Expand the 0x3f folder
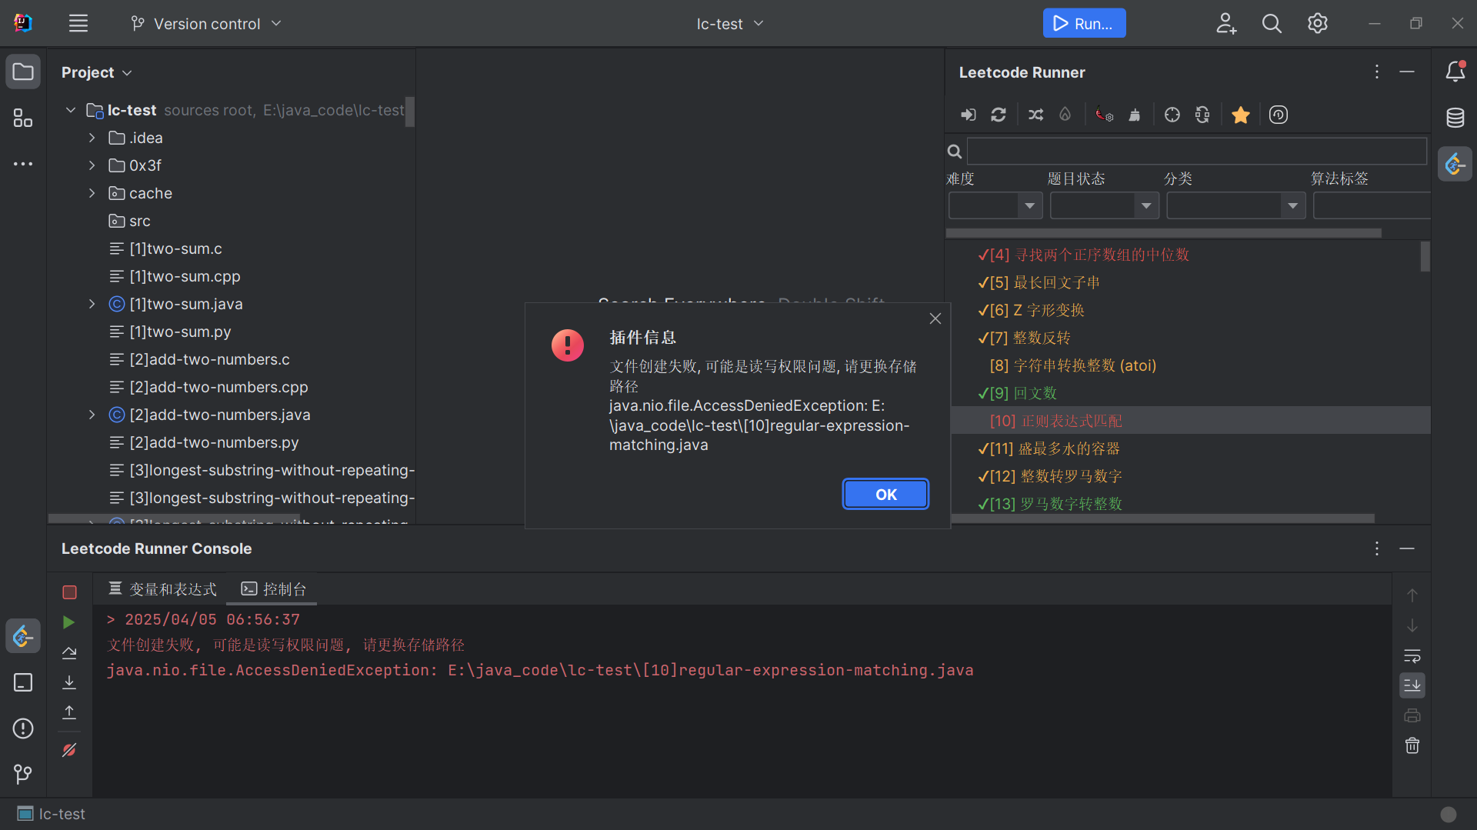The width and height of the screenshot is (1477, 830). click(x=92, y=165)
